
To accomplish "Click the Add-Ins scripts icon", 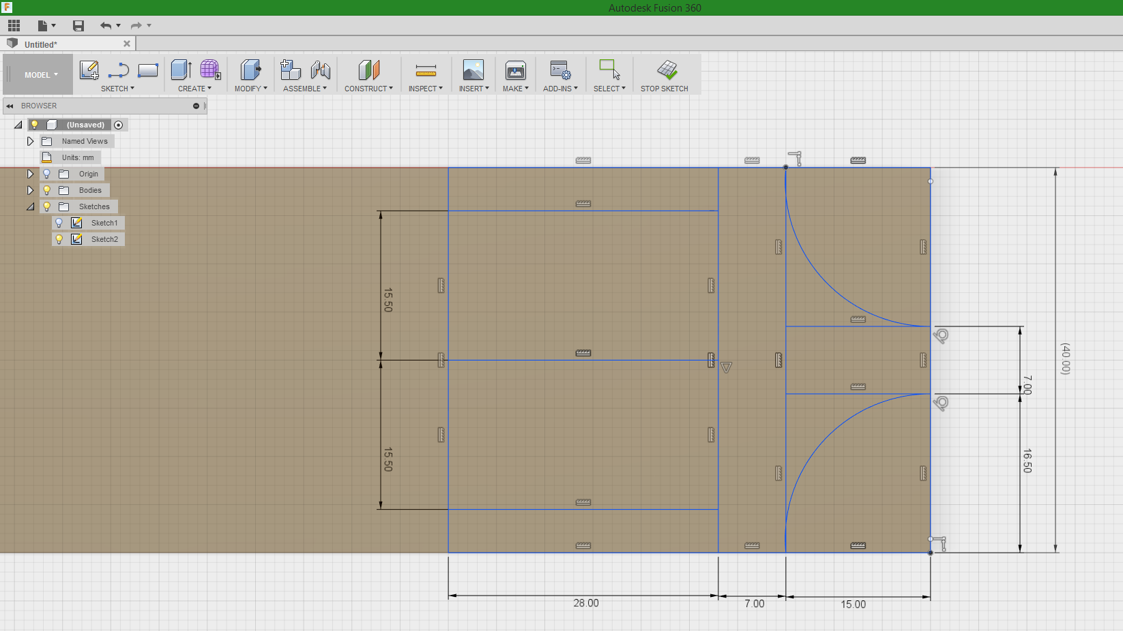I will coord(560,70).
